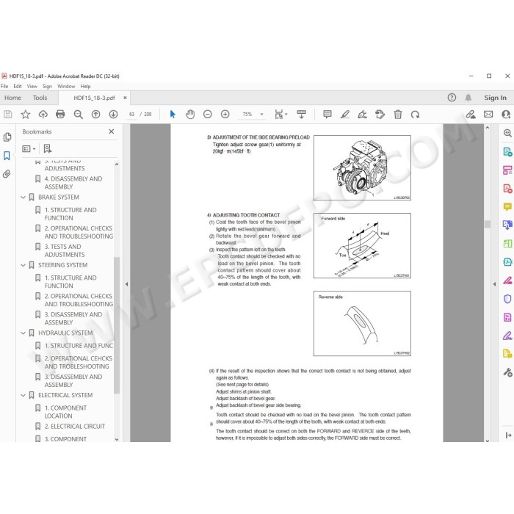The width and height of the screenshot is (514, 514).
Task: Click the Print file icon
Action: tap(60, 114)
